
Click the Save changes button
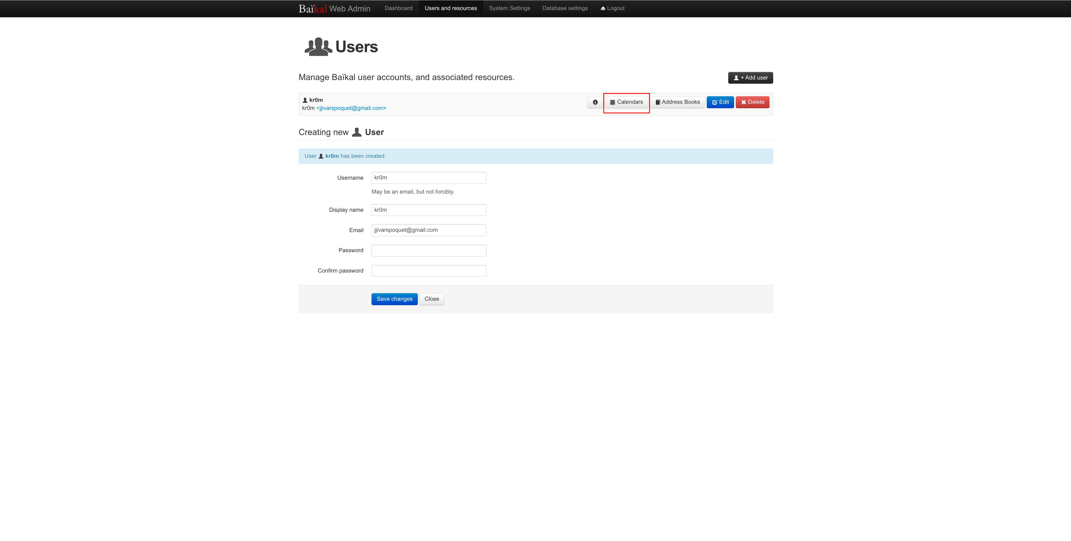tap(394, 299)
